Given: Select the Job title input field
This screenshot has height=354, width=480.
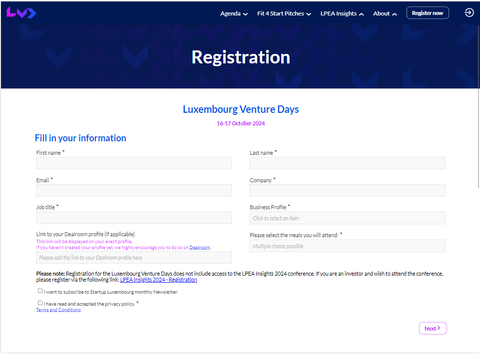Looking at the screenshot, I should coord(134,218).
